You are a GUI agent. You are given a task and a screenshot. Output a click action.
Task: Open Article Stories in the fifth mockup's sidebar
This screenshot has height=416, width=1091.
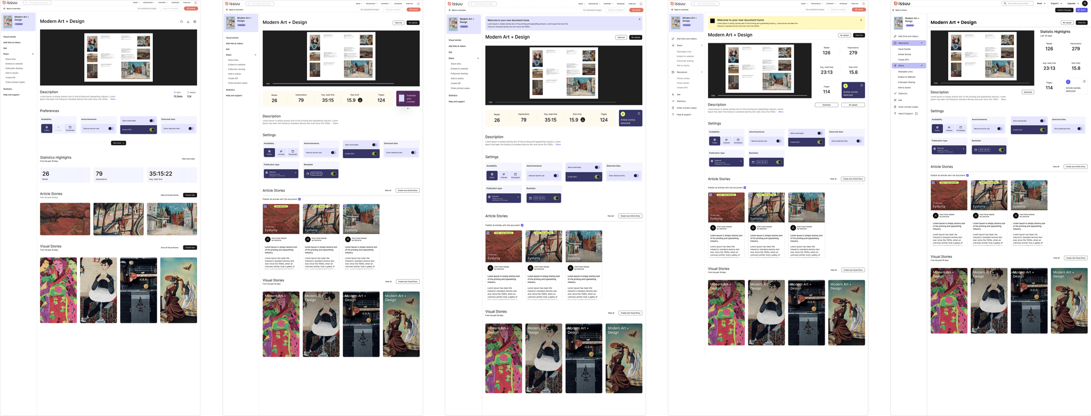point(905,54)
